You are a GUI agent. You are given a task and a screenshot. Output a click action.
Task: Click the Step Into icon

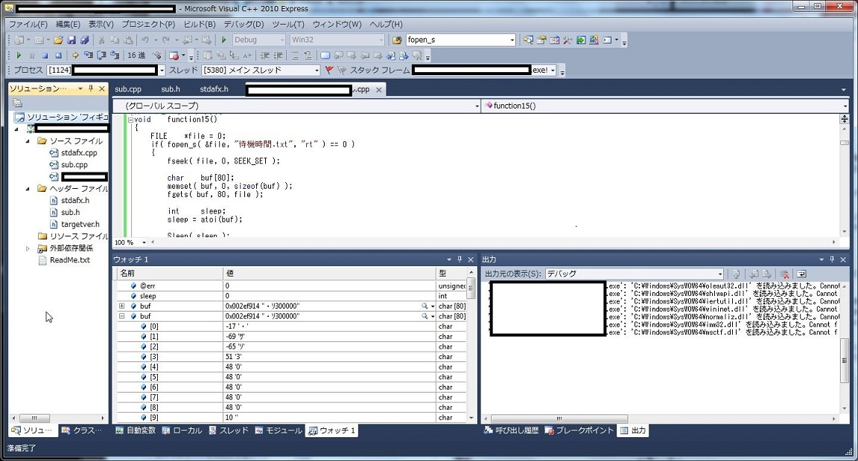click(89, 55)
